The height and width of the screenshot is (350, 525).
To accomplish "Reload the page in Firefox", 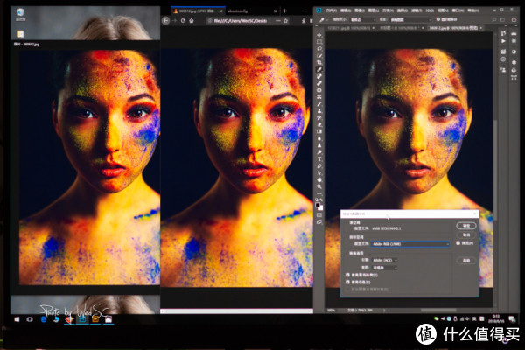I will point(183,21).
